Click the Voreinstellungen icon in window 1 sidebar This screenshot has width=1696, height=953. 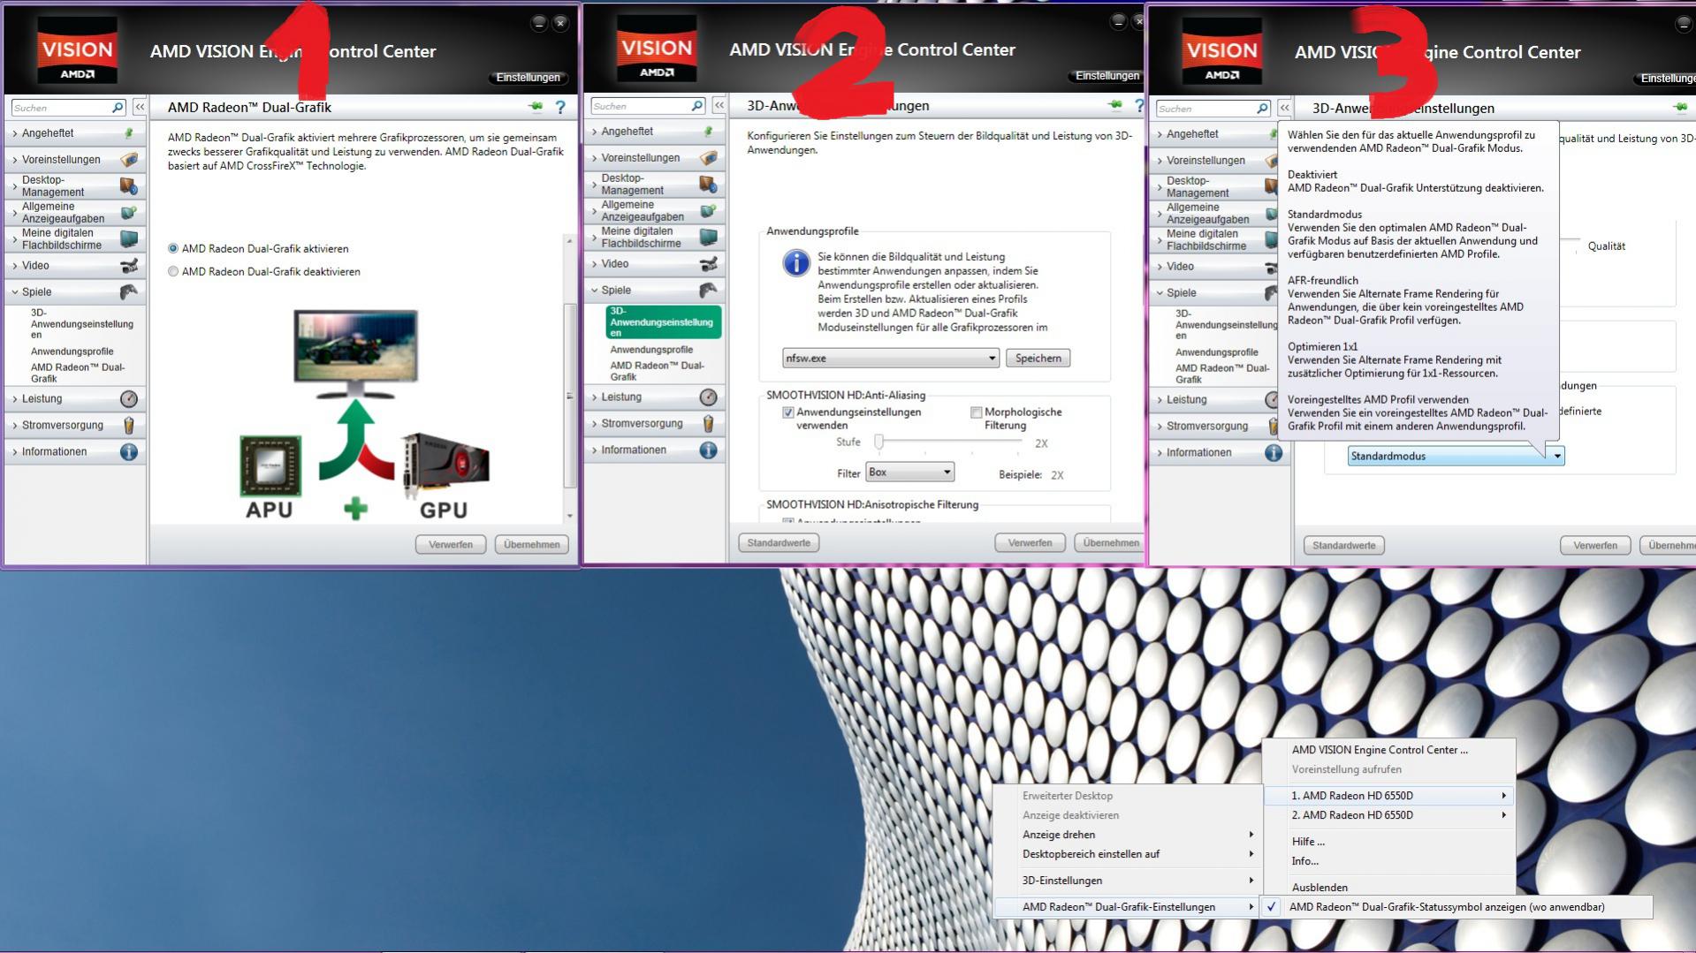pos(129,160)
